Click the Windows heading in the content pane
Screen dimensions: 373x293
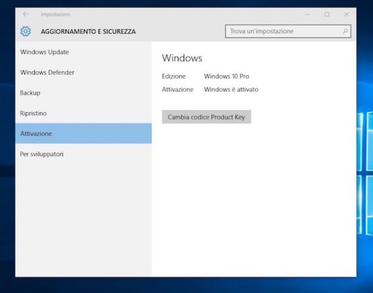pos(182,58)
